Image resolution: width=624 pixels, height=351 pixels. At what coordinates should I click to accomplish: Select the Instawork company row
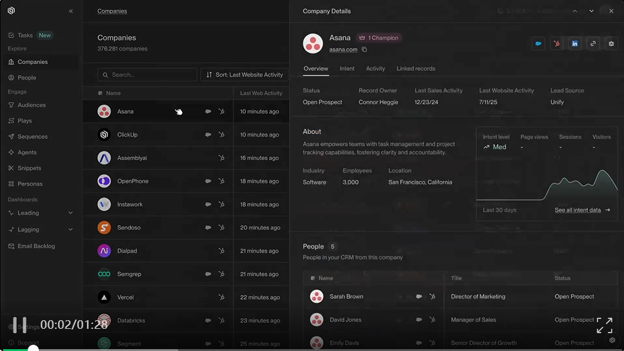pos(186,204)
